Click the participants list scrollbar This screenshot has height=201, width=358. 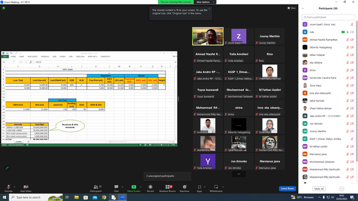(x=357, y=91)
